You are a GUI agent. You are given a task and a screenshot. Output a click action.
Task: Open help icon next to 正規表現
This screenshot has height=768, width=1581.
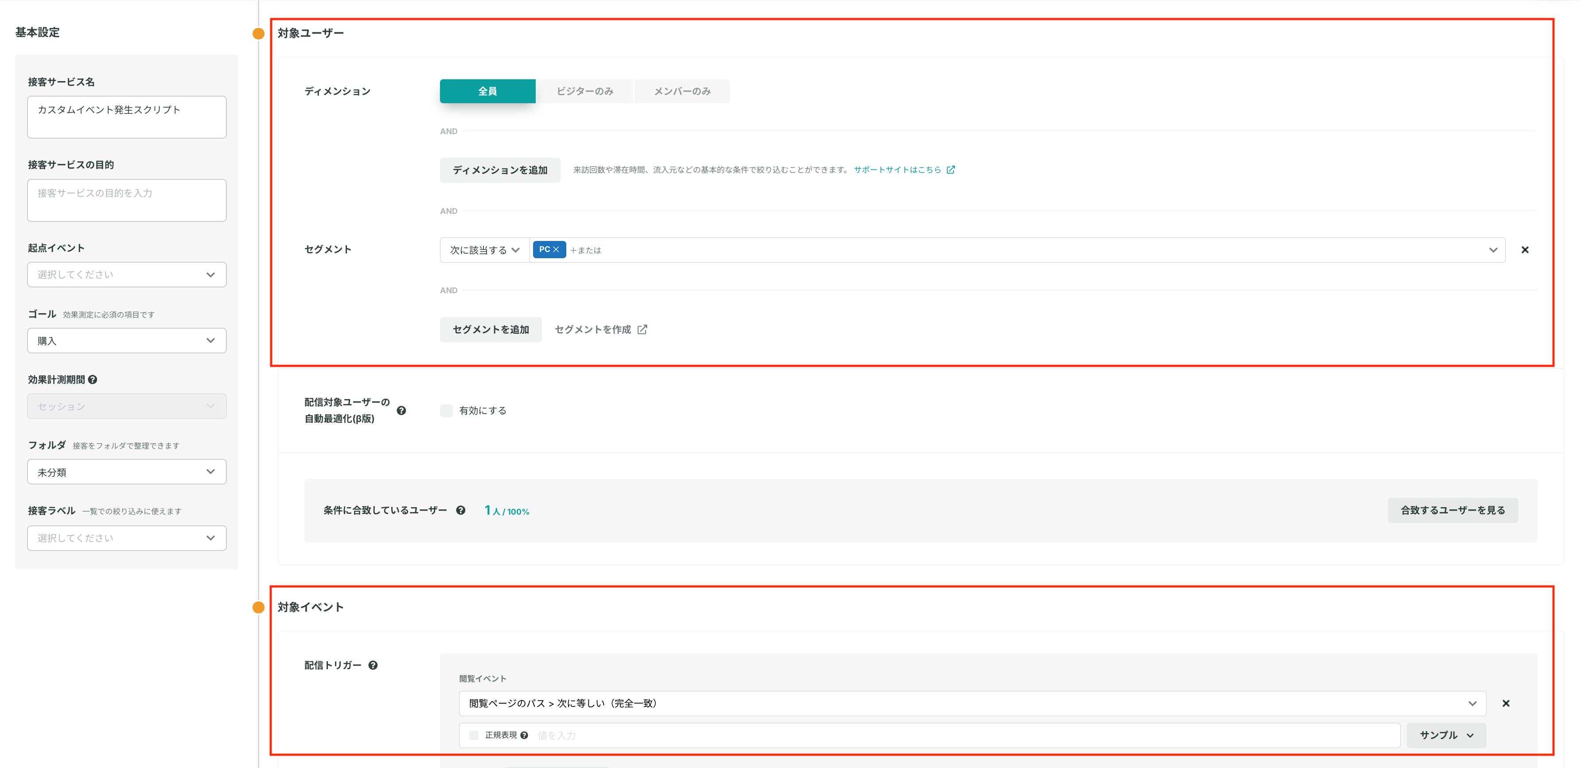524,735
